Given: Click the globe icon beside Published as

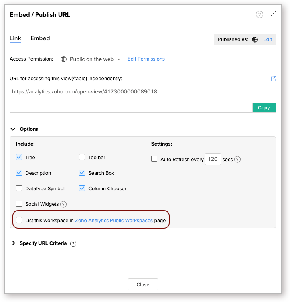Looking at the screenshot, I should [255, 39].
